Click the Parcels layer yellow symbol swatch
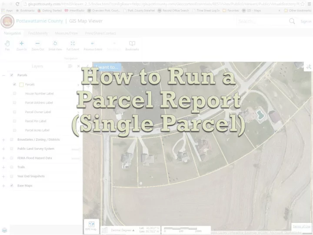Viewport: 313px width, 235px height. click(x=21, y=84)
